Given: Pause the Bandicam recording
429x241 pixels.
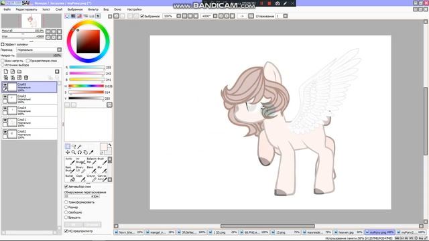Looking at the screenshot, I should point(261,3).
